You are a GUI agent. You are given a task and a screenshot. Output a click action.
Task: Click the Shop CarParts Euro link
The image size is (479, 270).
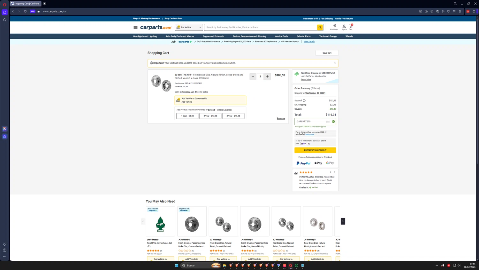coord(173,19)
